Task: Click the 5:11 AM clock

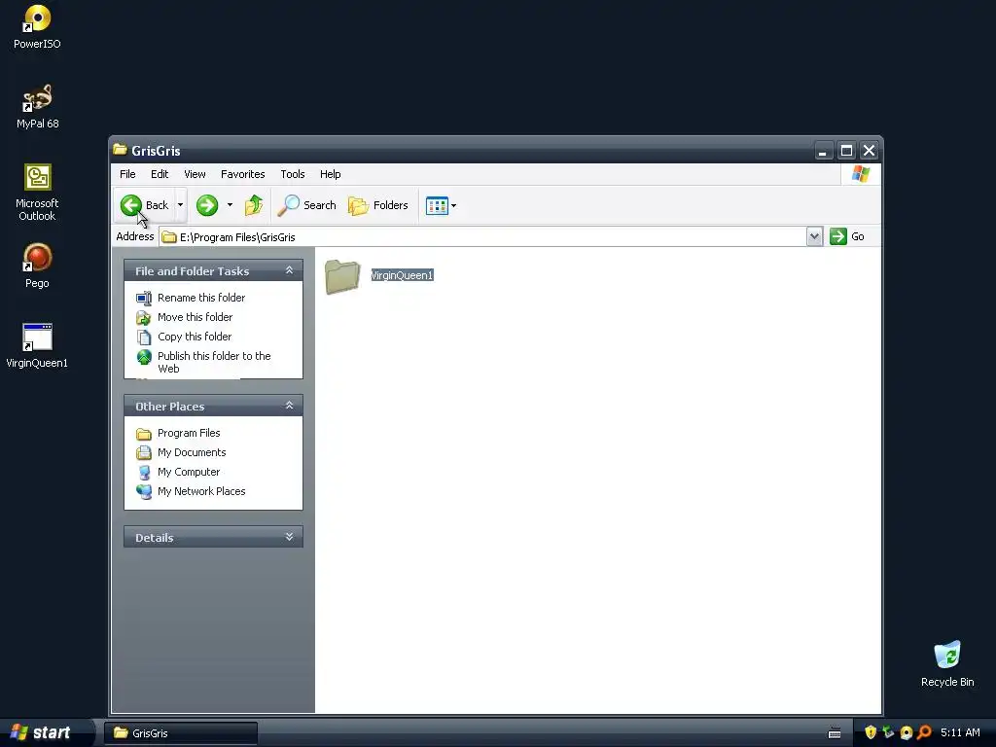Action: tap(960, 732)
